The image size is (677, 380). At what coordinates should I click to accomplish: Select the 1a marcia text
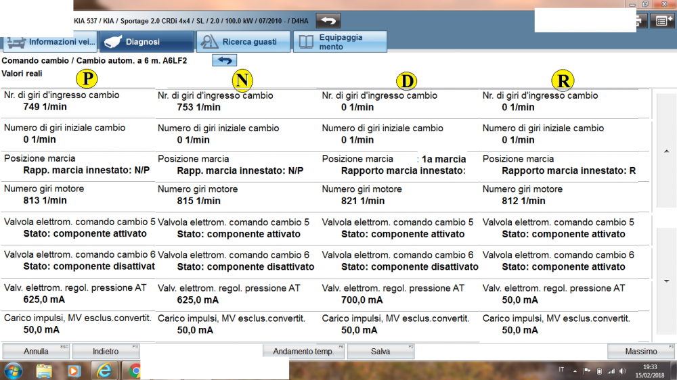[x=444, y=159]
